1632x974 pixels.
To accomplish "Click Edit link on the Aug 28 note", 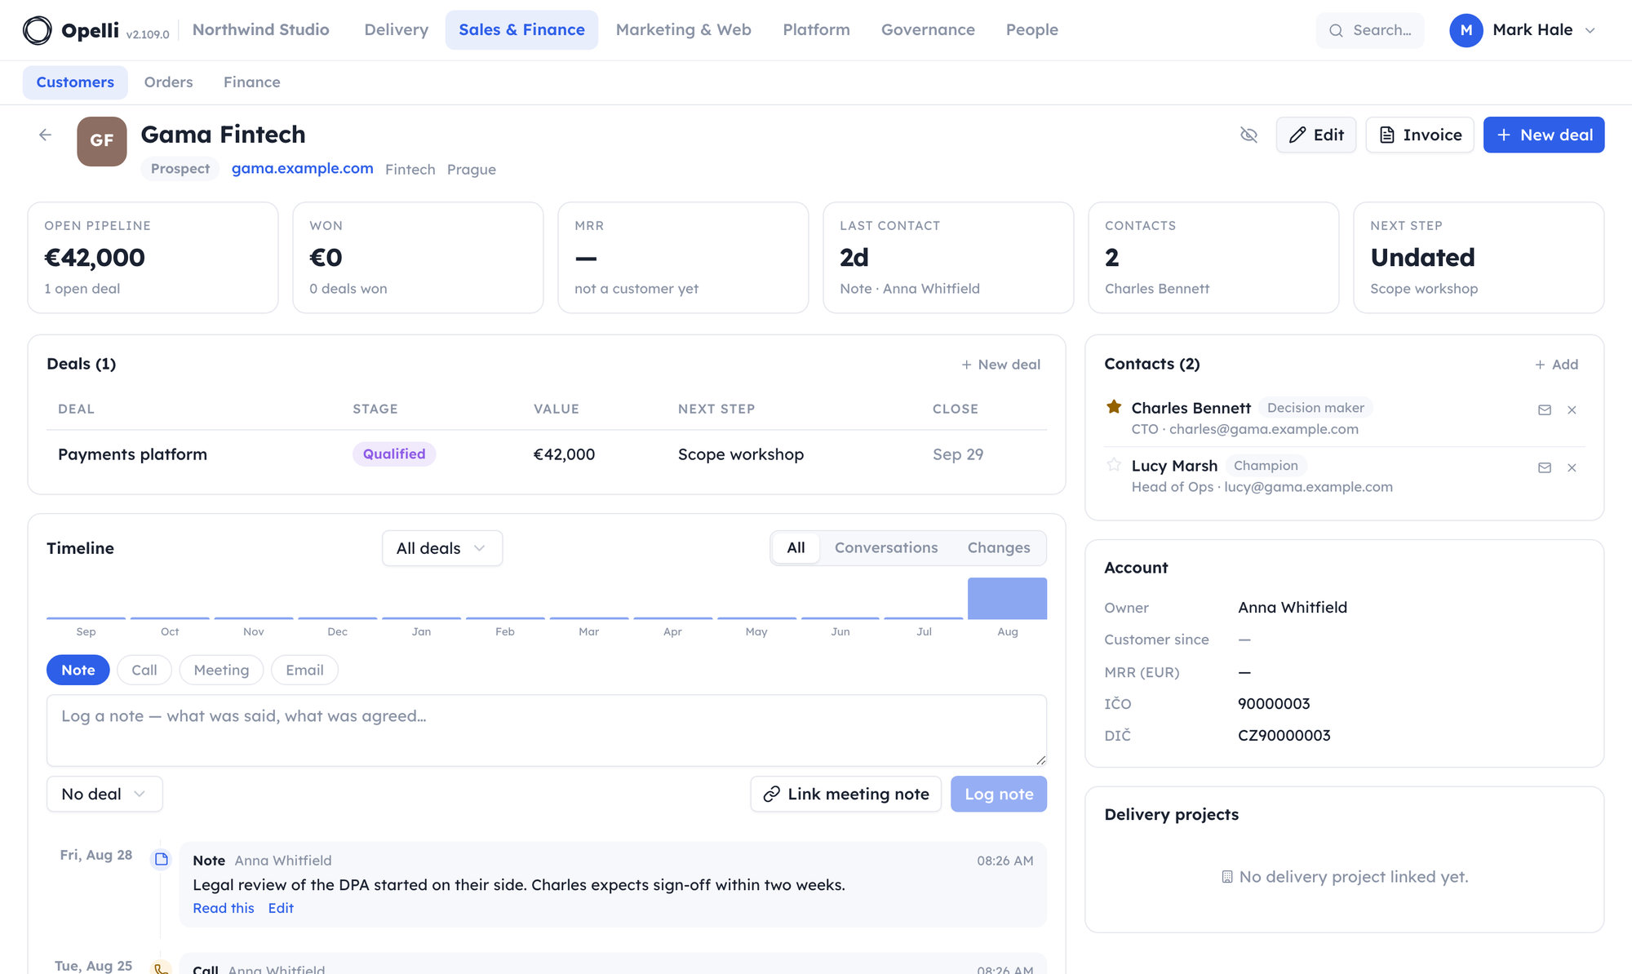I will 281,909.
